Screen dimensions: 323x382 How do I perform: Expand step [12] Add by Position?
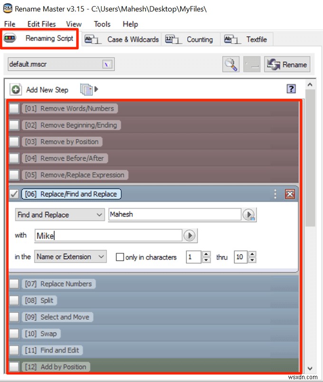(x=56, y=367)
